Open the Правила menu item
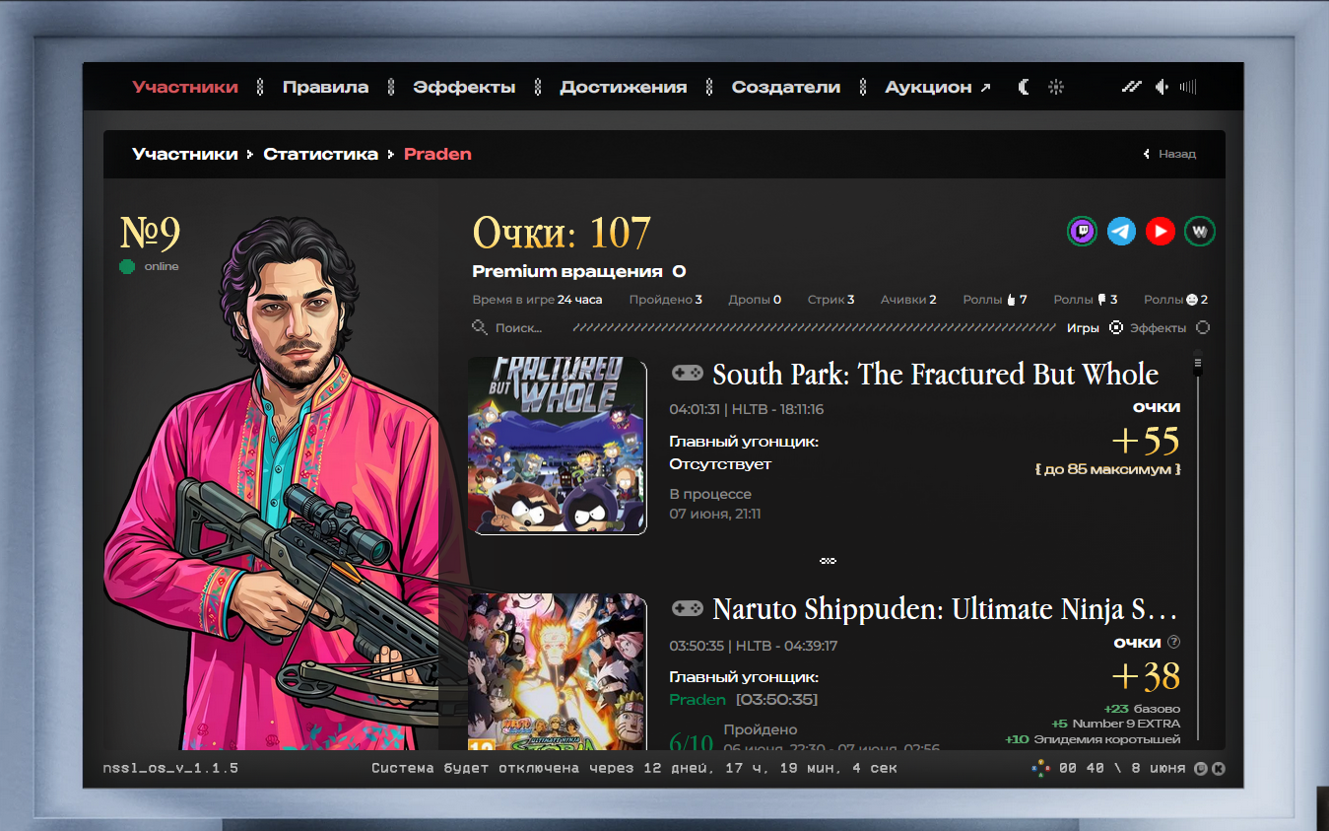This screenshot has height=831, width=1329. 325,87
